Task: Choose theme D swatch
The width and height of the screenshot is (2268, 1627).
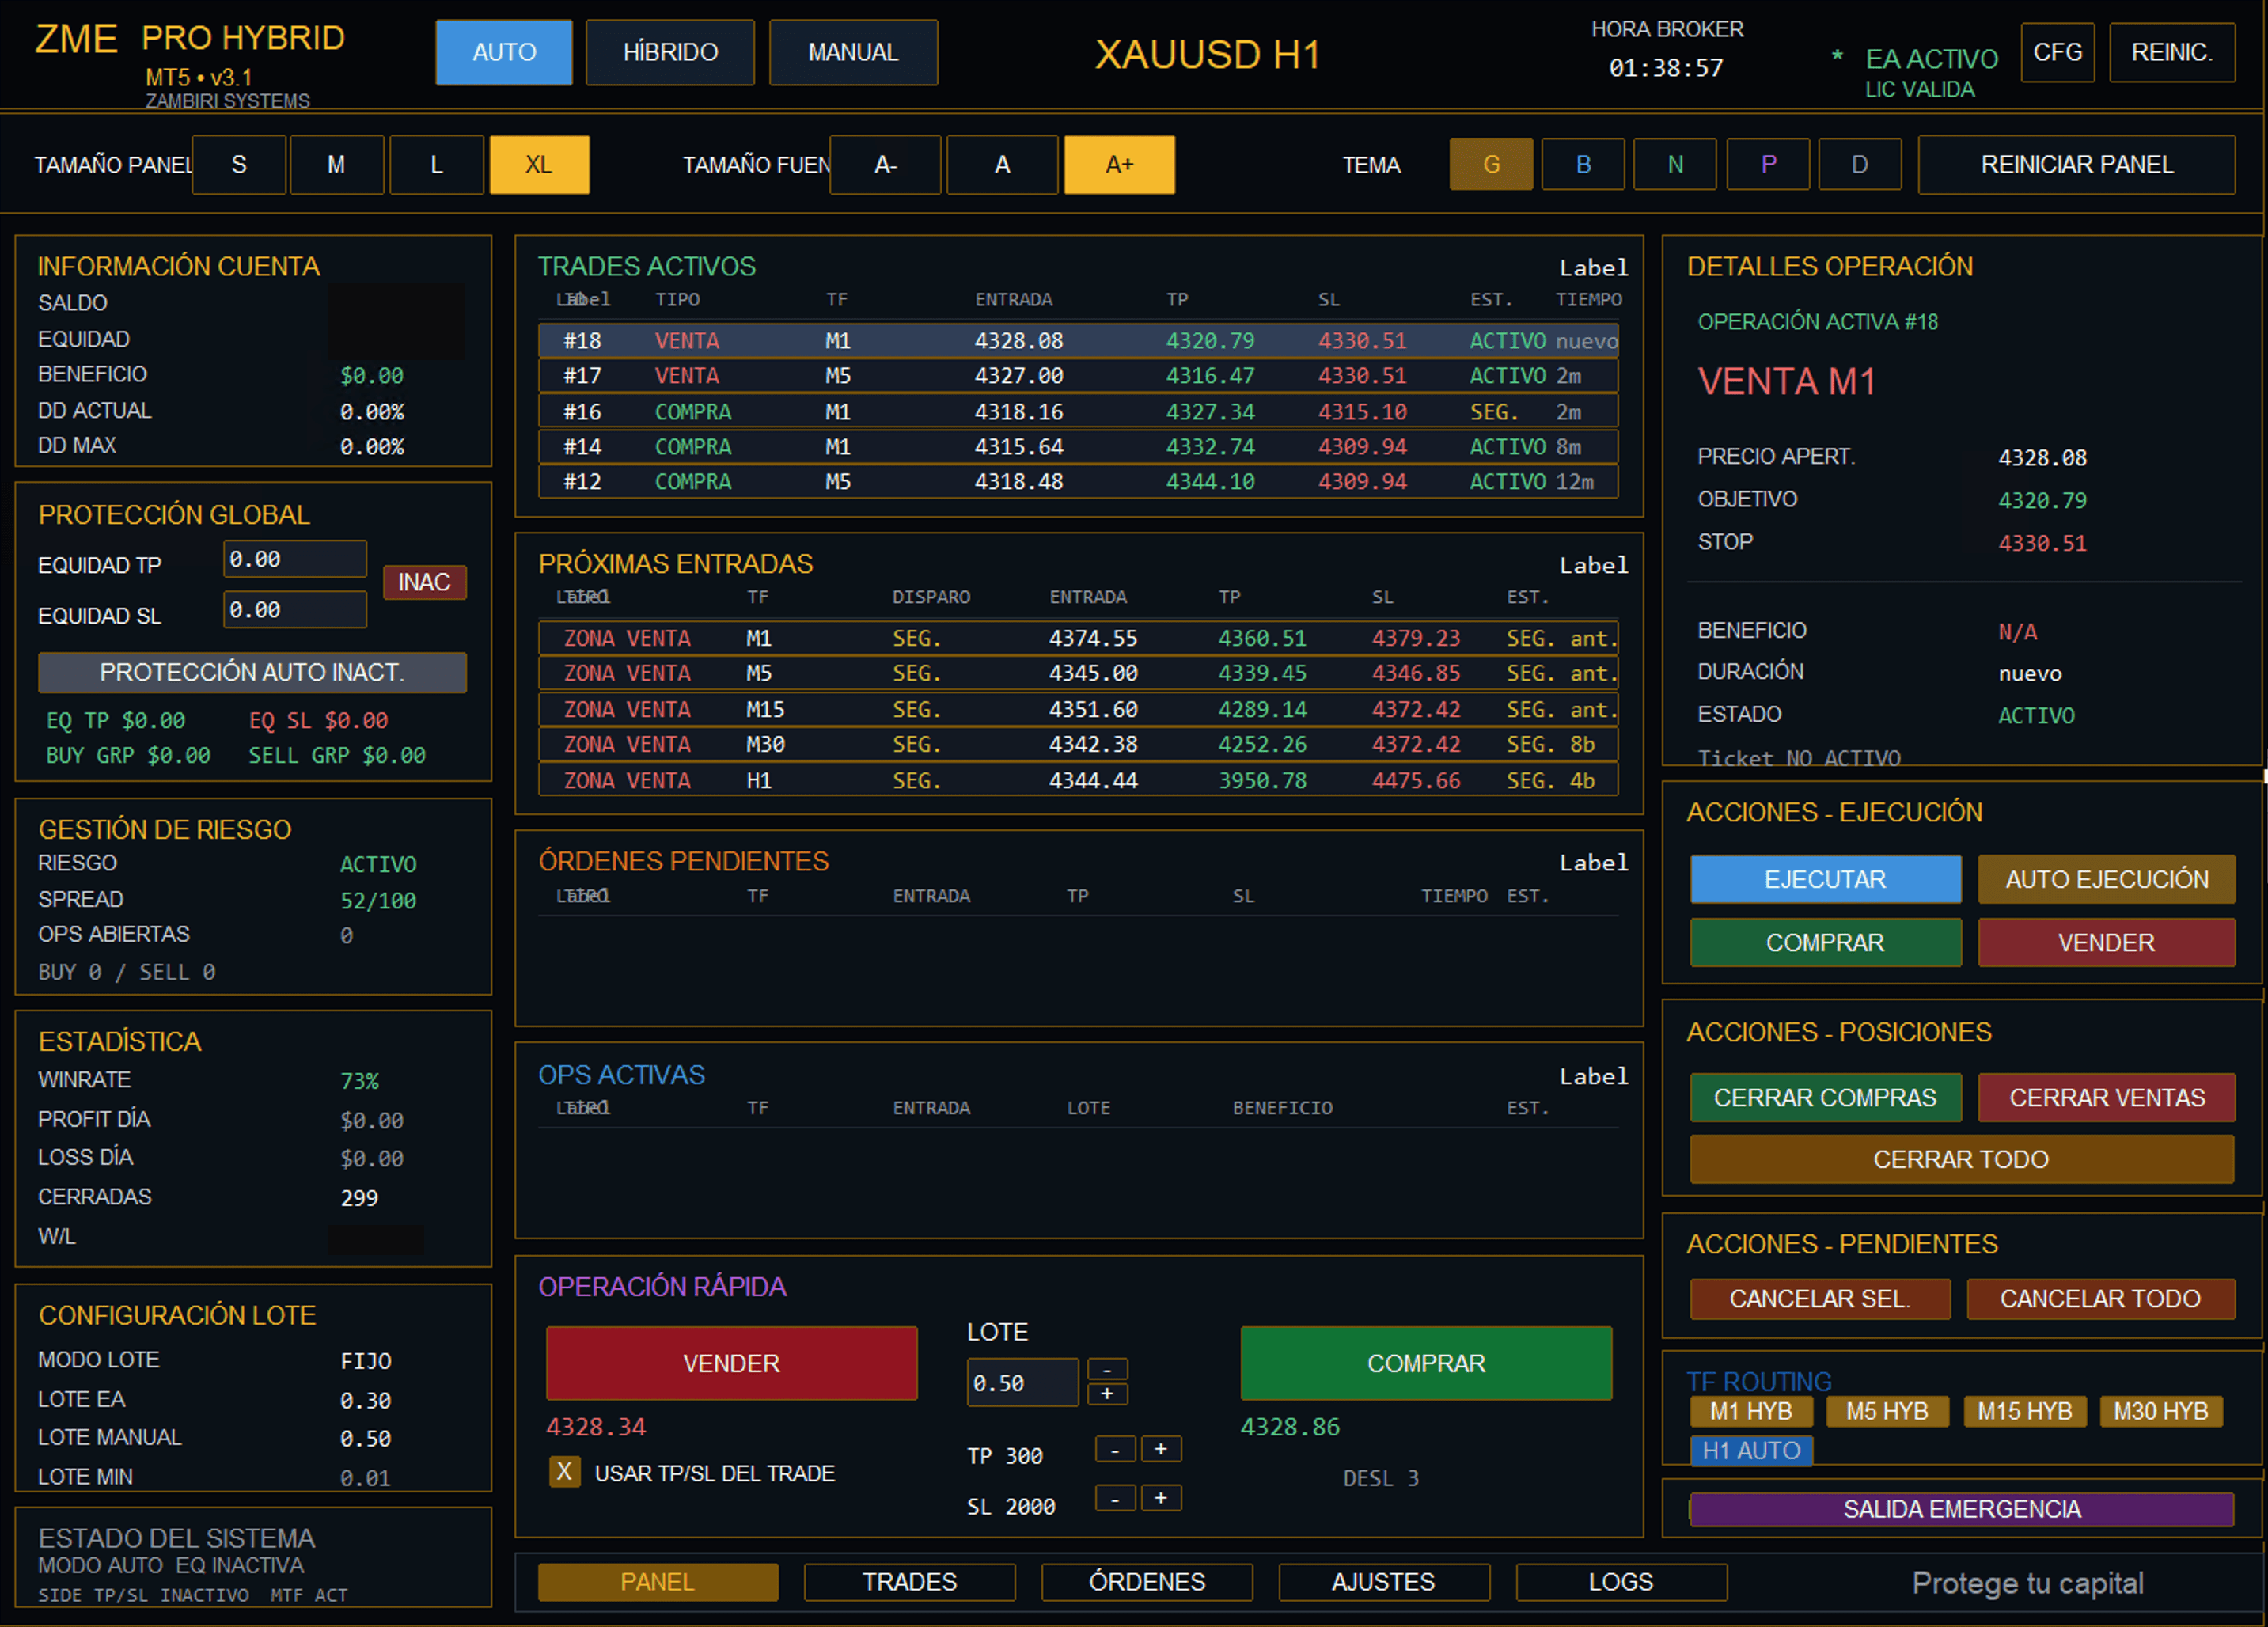Action: pos(1860,164)
